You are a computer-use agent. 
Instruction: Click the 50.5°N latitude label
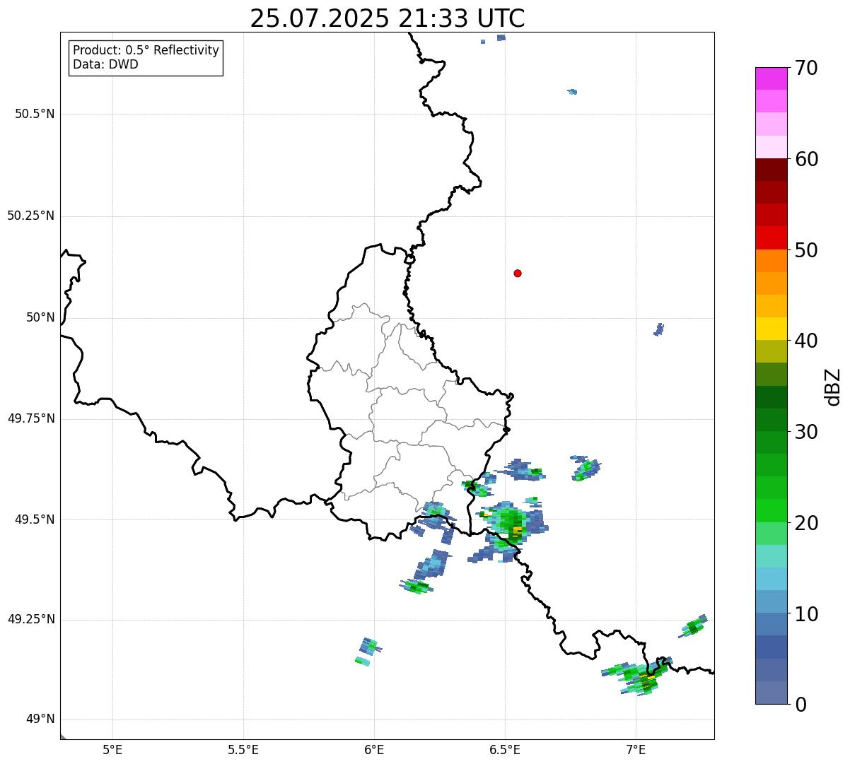[34, 114]
